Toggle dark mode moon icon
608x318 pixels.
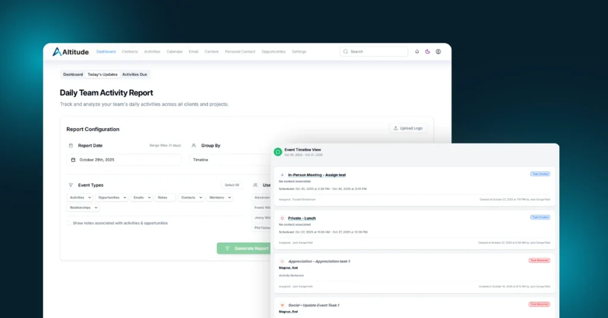[427, 52]
